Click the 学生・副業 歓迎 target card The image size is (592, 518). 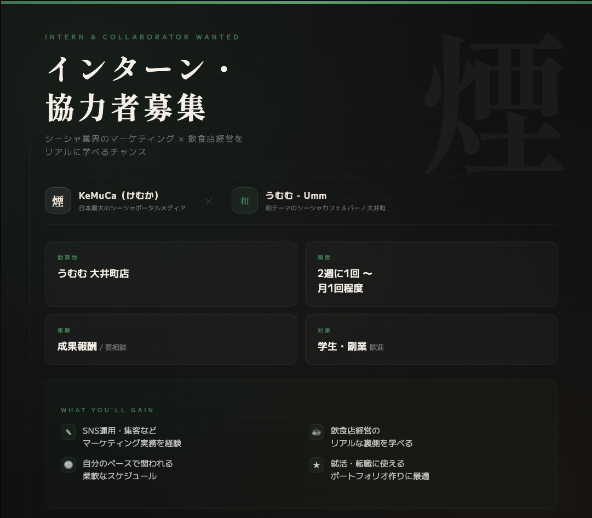(x=430, y=339)
